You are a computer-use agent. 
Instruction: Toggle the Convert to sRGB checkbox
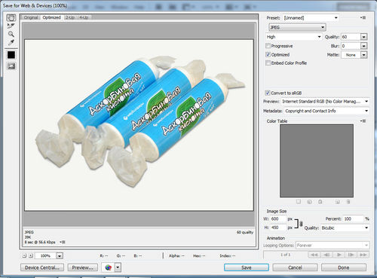(268, 93)
